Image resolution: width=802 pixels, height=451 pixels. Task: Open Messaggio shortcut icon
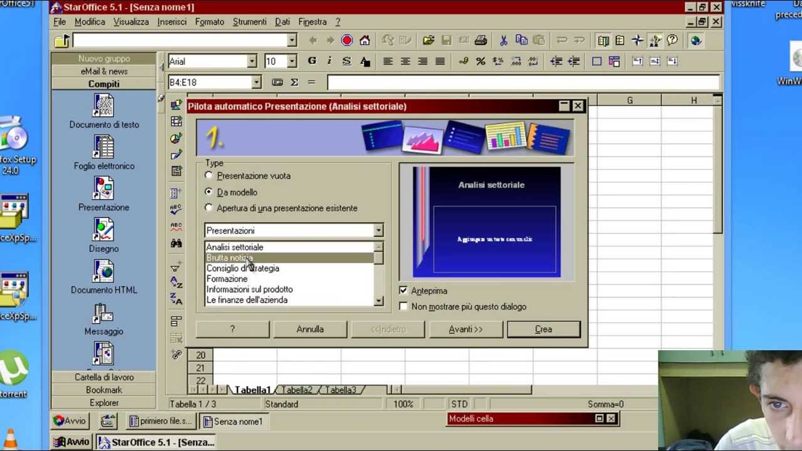[104, 318]
